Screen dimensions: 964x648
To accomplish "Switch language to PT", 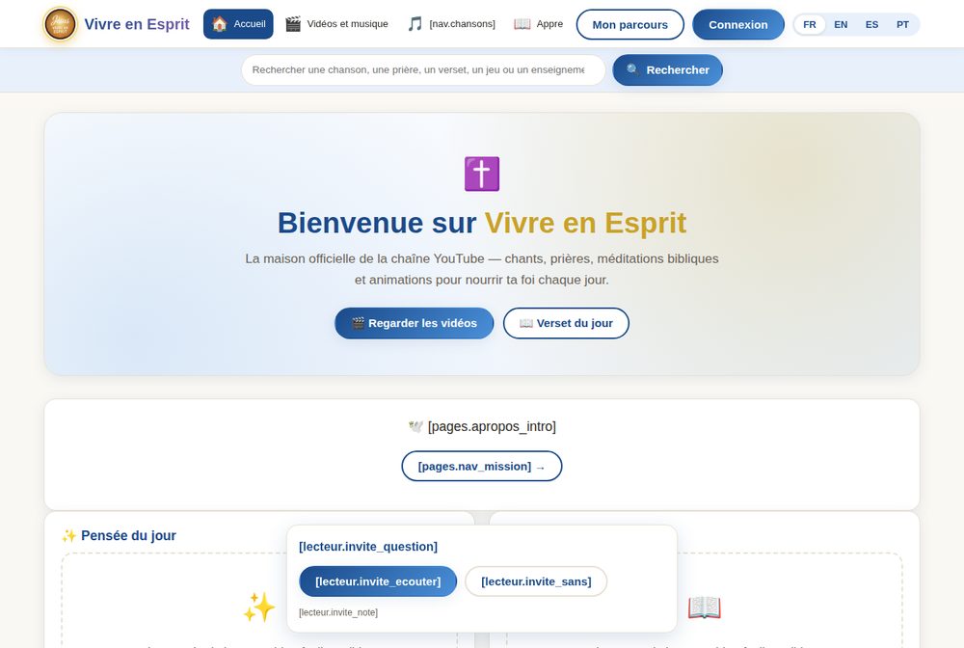I will [x=902, y=25].
